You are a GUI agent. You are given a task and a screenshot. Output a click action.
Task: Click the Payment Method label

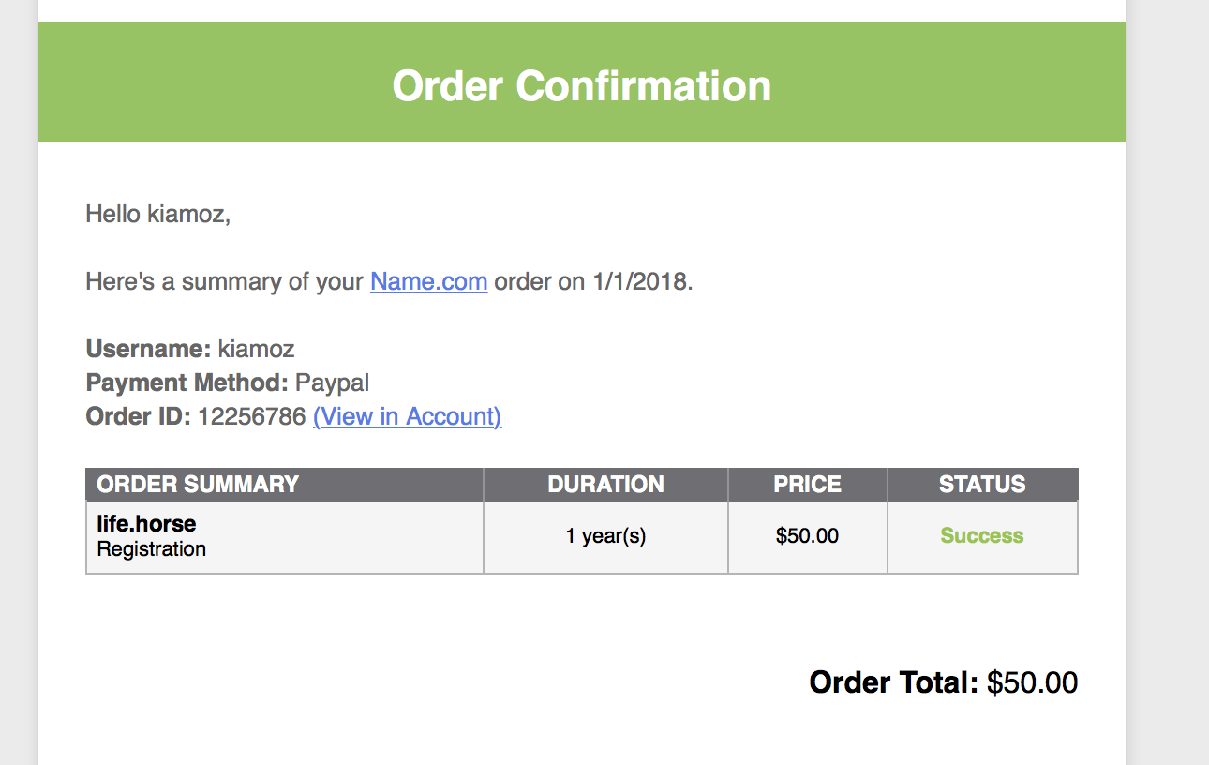(x=187, y=382)
